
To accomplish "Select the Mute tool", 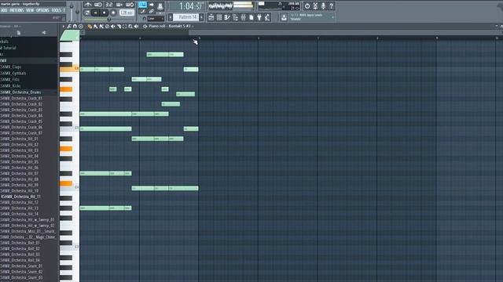I will (112, 27).
